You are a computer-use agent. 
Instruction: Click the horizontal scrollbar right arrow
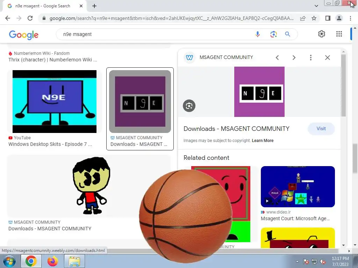[x=349, y=251]
